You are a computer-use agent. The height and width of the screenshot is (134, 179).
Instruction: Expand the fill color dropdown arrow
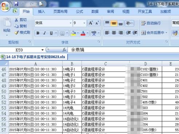pyautogui.click(x=78, y=33)
